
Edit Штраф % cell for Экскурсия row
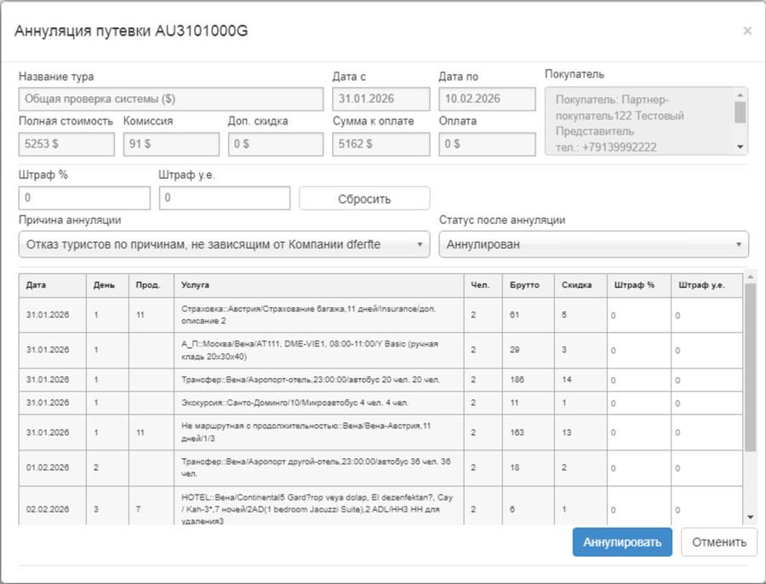(x=637, y=403)
